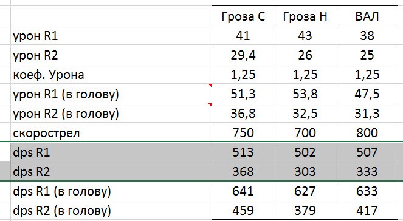This screenshot has height=221, width=403.
Task: Click the cell showing 303
Action: point(305,171)
